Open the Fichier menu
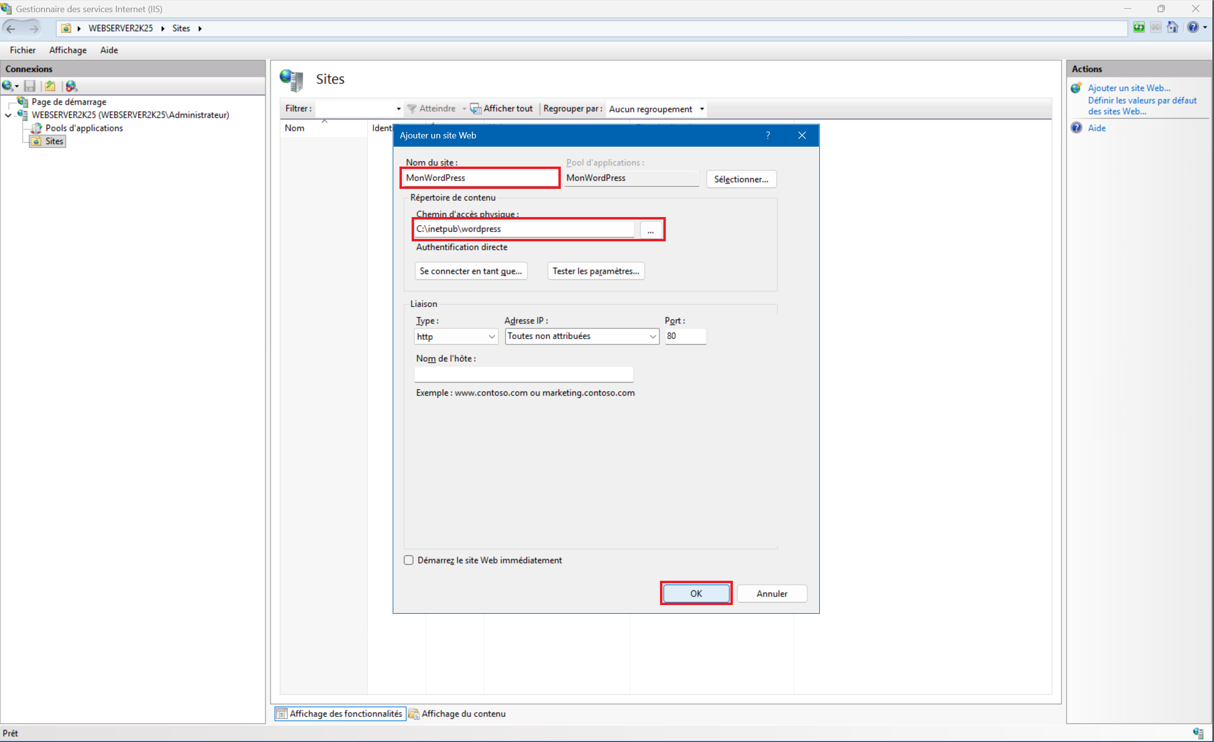The height and width of the screenshot is (742, 1214). 22,50
